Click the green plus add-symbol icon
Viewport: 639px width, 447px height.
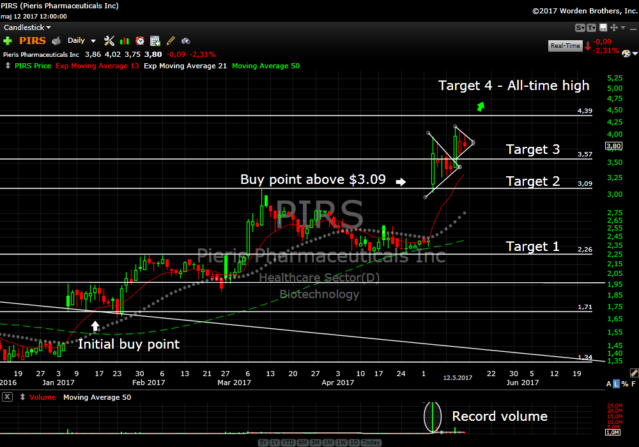click(7, 41)
